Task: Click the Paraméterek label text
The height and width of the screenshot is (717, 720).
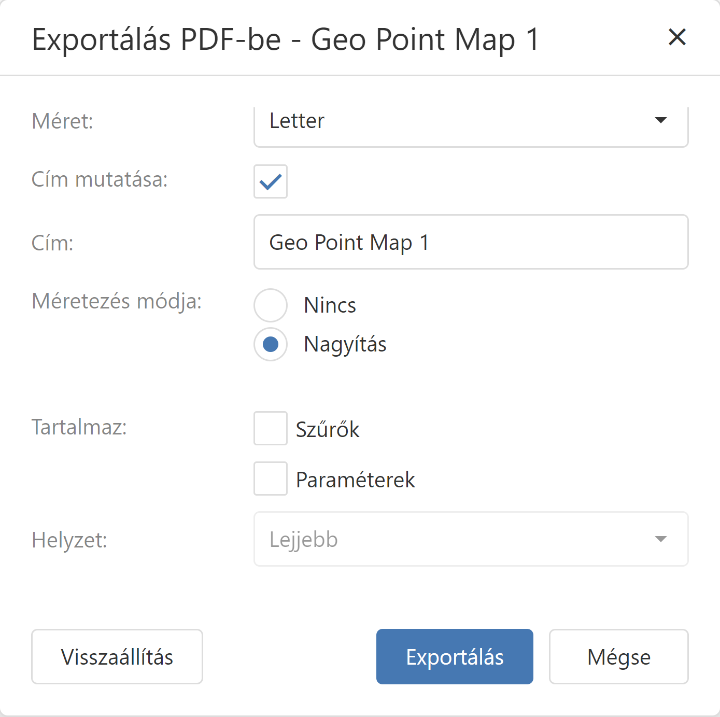Action: [356, 480]
